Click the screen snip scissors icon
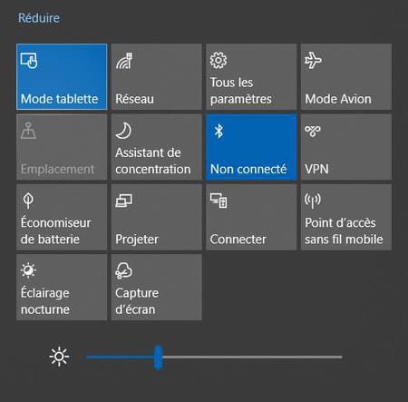 123,270
